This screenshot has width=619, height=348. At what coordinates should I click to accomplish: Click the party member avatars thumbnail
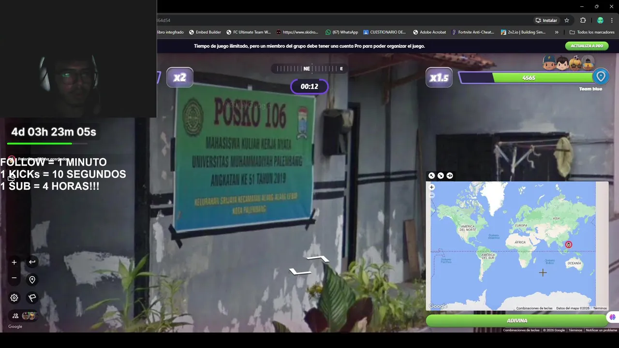pyautogui.click(x=29, y=316)
